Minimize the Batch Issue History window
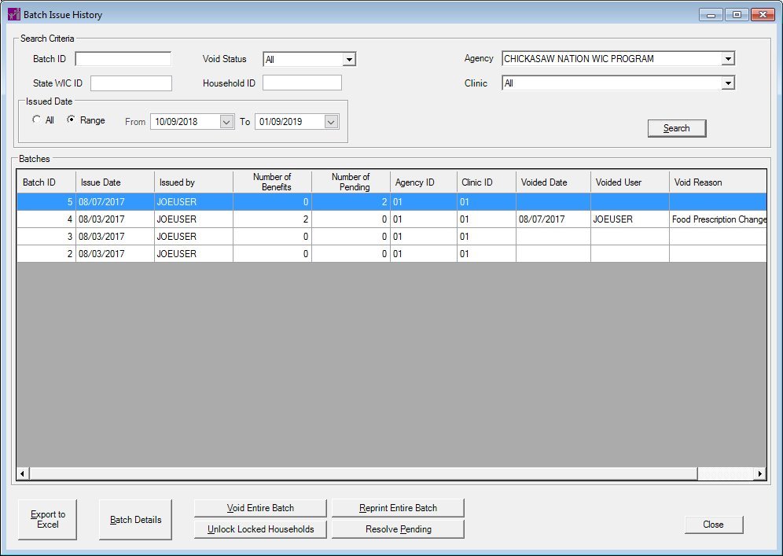This screenshot has width=783, height=556. 711,14
